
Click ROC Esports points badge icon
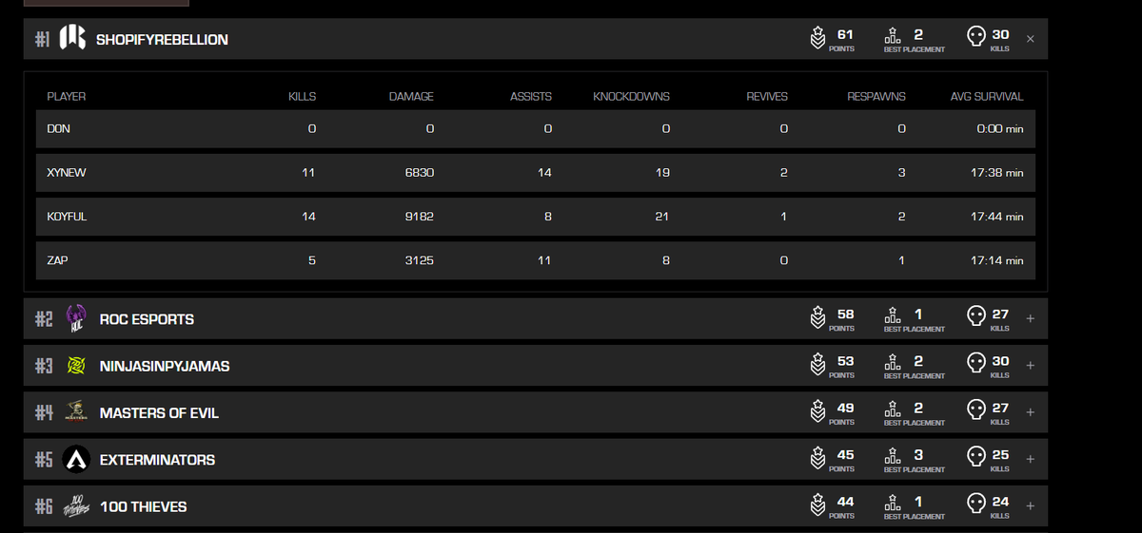[x=817, y=318]
